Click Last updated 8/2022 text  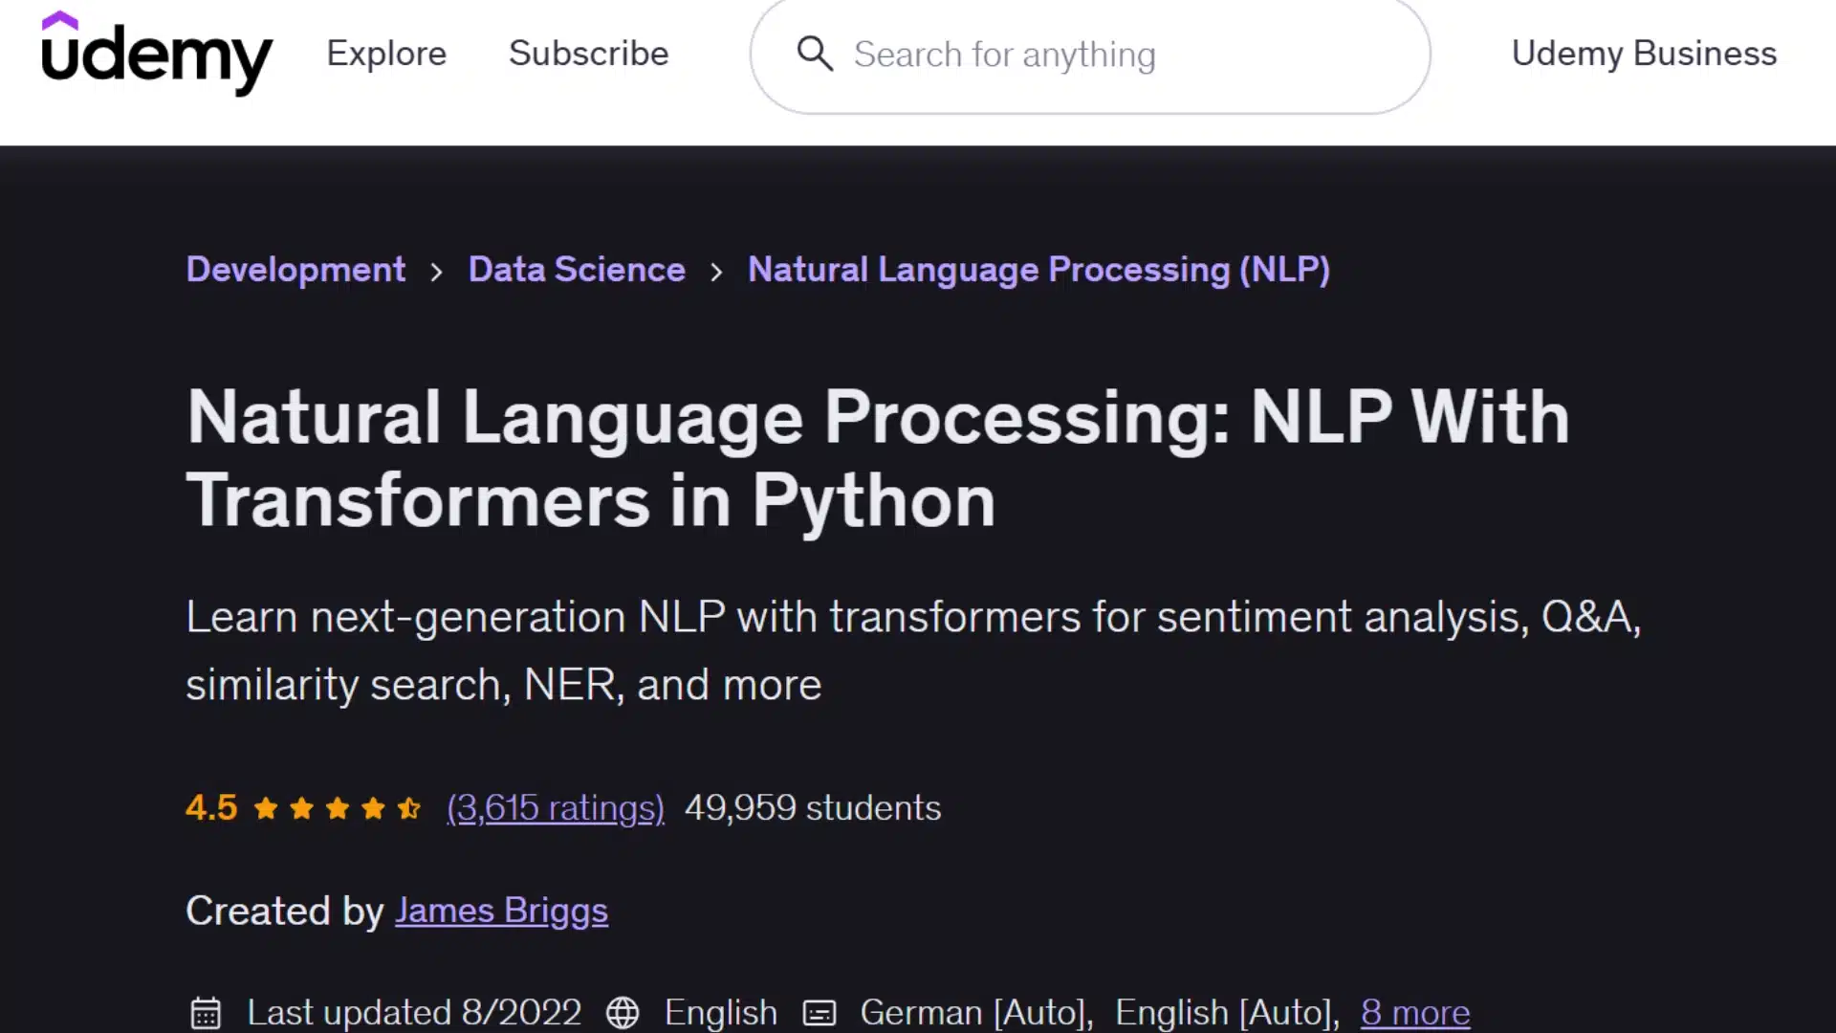click(x=414, y=1012)
